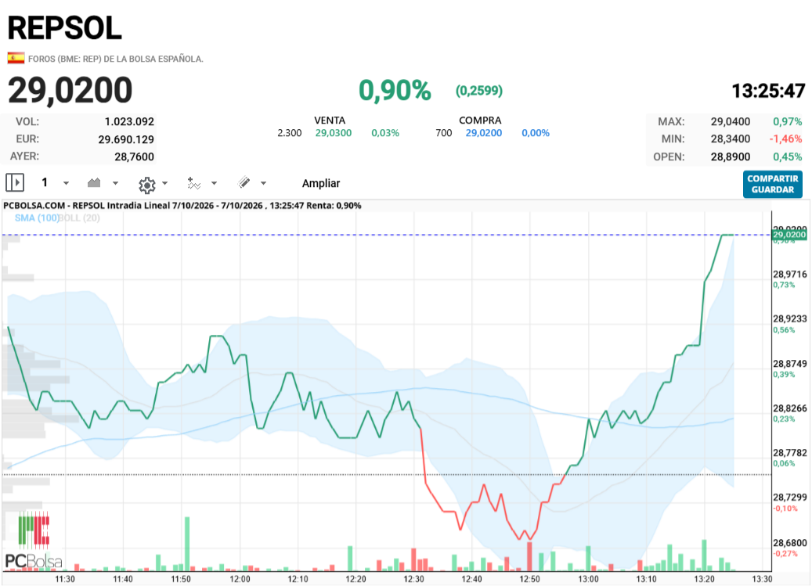Toggle the side panel icon in the chart toolbar
812x586 pixels.
tap(15, 182)
